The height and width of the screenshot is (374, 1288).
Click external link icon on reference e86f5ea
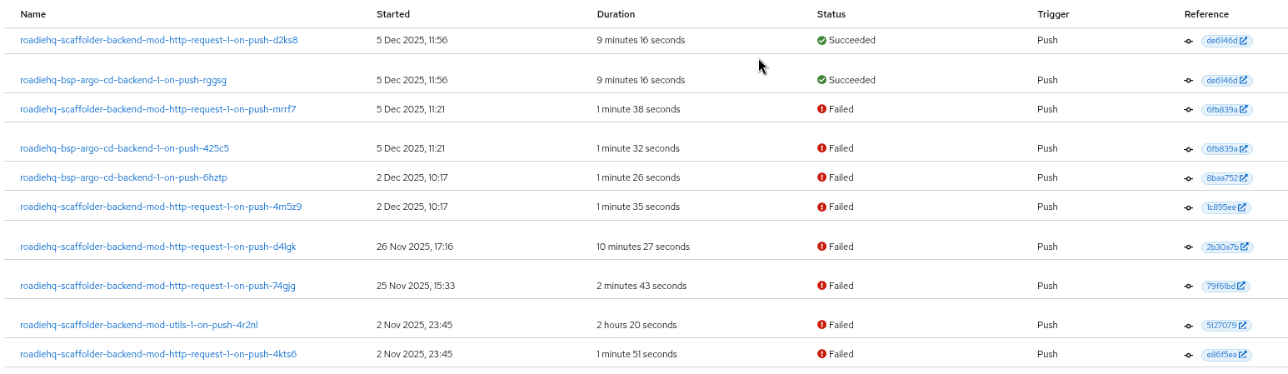1243,355
